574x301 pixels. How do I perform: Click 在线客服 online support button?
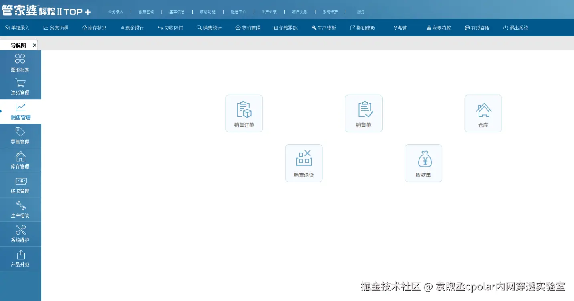pos(477,28)
